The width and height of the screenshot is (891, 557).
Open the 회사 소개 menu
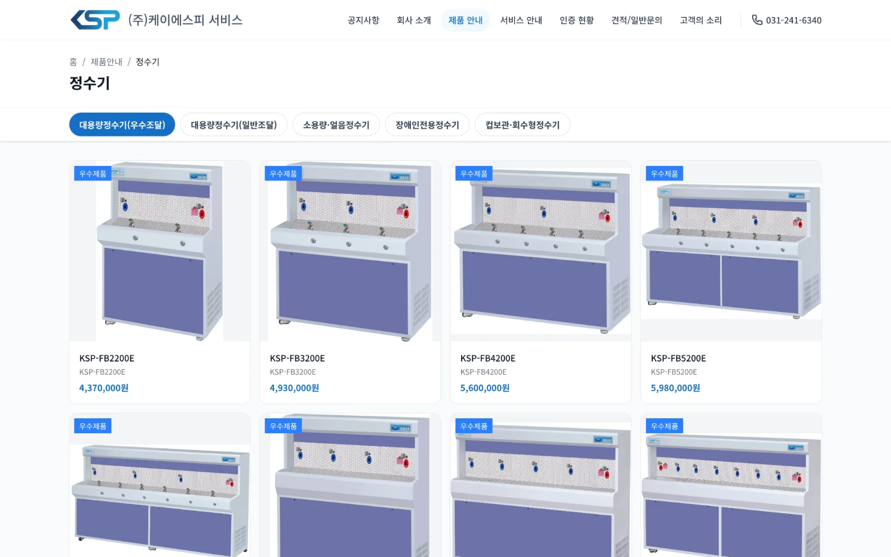point(414,20)
